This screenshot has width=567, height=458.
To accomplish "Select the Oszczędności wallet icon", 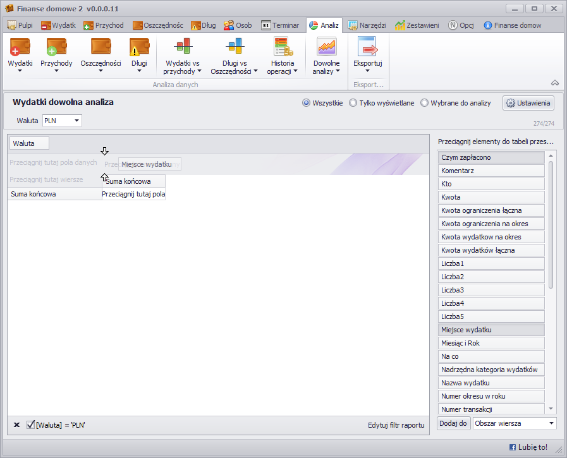I will point(101,47).
